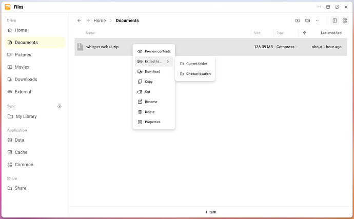354x219 pixels.
Task: Choose Delete in the context menu
Action: pos(154,112)
